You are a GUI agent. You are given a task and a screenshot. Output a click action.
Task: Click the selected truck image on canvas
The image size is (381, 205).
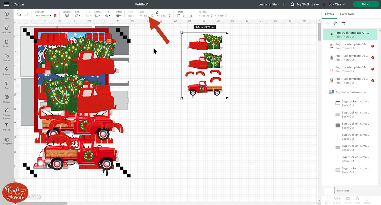click(x=204, y=65)
